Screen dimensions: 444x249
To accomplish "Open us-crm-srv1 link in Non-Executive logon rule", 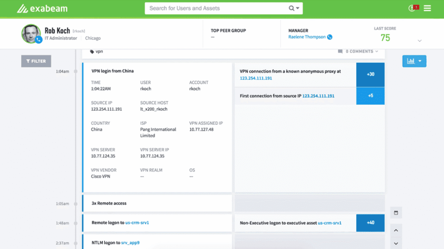I will [x=330, y=223].
